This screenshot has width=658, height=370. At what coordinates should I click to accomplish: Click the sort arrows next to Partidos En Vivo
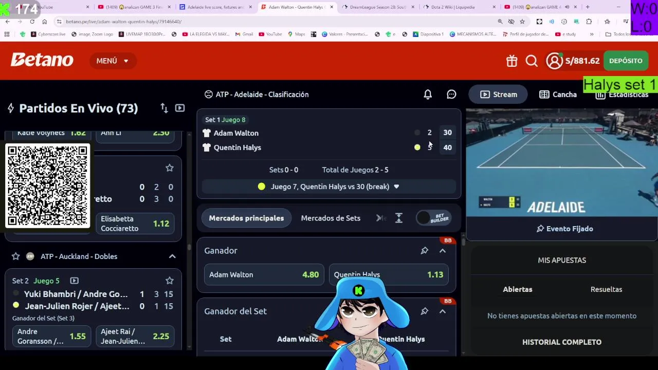pyautogui.click(x=164, y=108)
